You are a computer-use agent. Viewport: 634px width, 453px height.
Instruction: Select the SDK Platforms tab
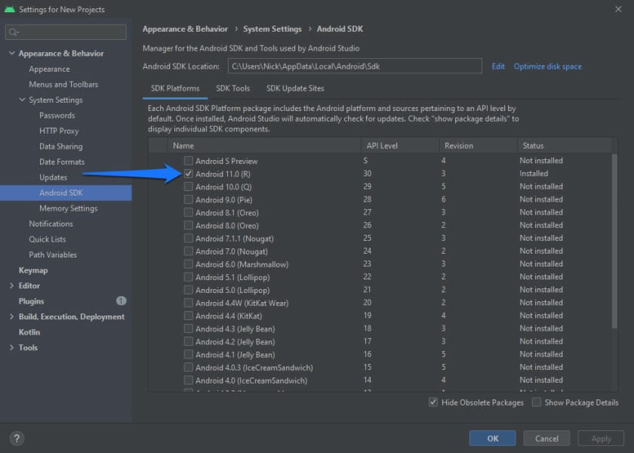tap(175, 88)
